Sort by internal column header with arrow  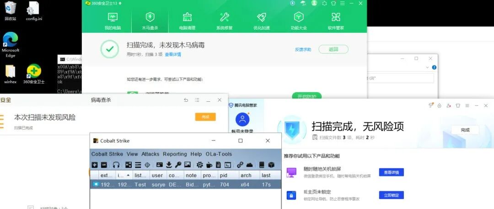[x=124, y=175]
